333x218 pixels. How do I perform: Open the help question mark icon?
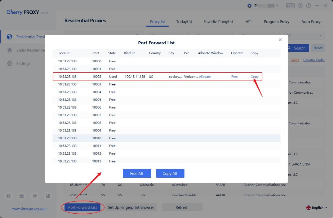click(x=309, y=6)
